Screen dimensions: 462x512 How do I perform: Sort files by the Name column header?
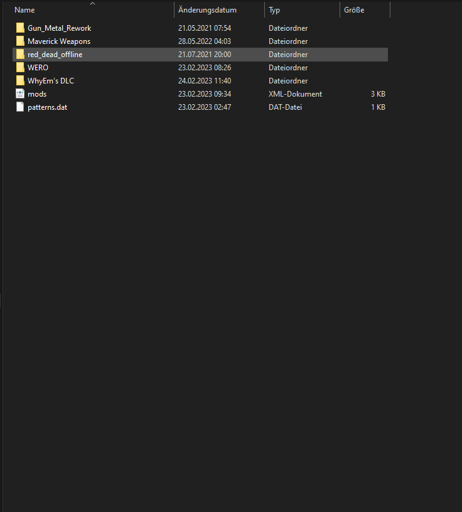(x=25, y=10)
